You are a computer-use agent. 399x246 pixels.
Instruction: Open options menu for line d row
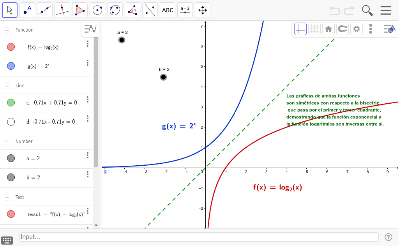[88, 119]
